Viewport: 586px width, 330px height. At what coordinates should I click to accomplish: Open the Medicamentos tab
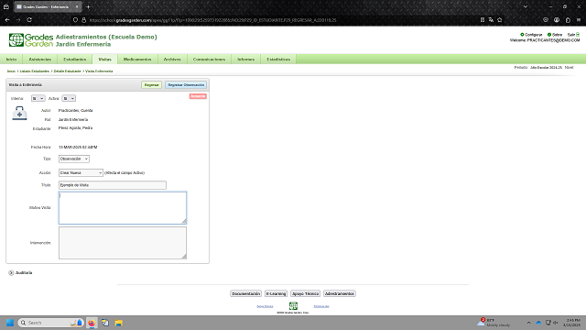tap(137, 59)
